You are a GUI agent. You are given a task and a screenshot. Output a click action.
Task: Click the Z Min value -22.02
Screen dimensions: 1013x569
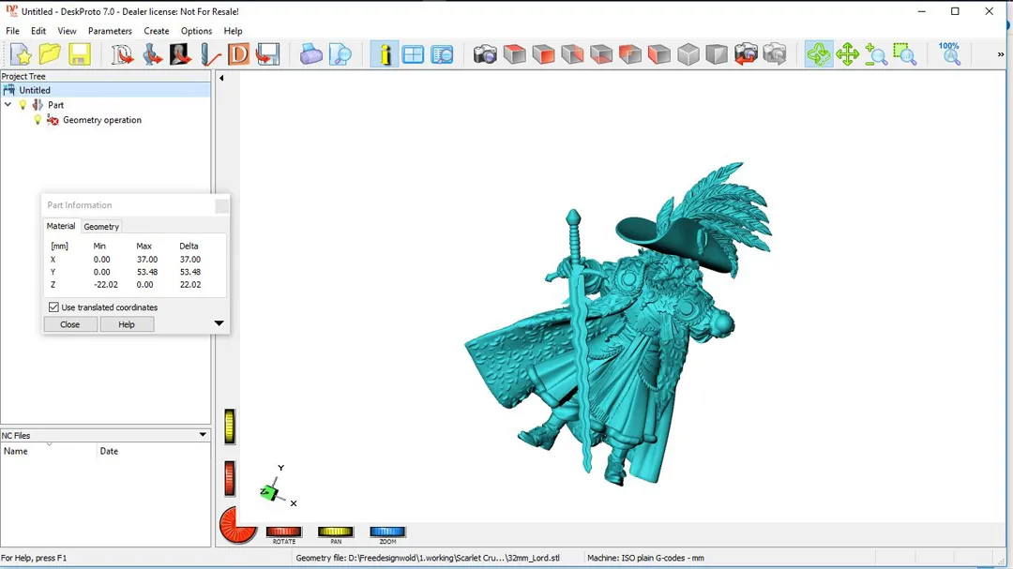point(106,284)
